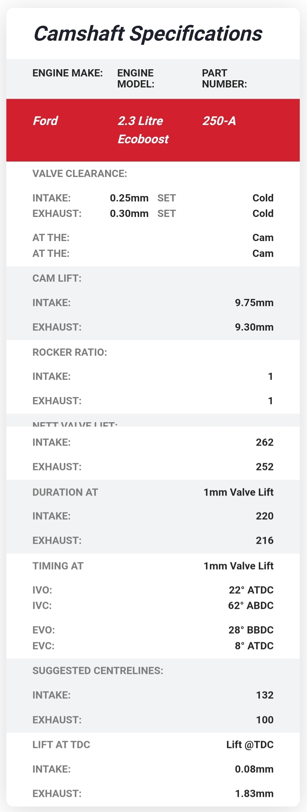
Task: Click the DURATION AT section label
Action: point(65,492)
